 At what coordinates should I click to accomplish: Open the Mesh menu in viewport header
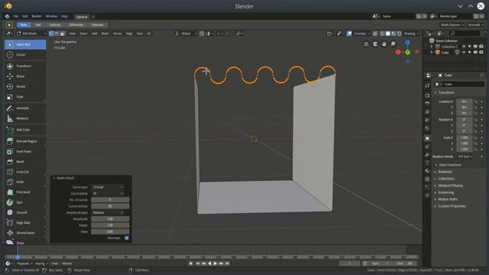pyautogui.click(x=105, y=34)
